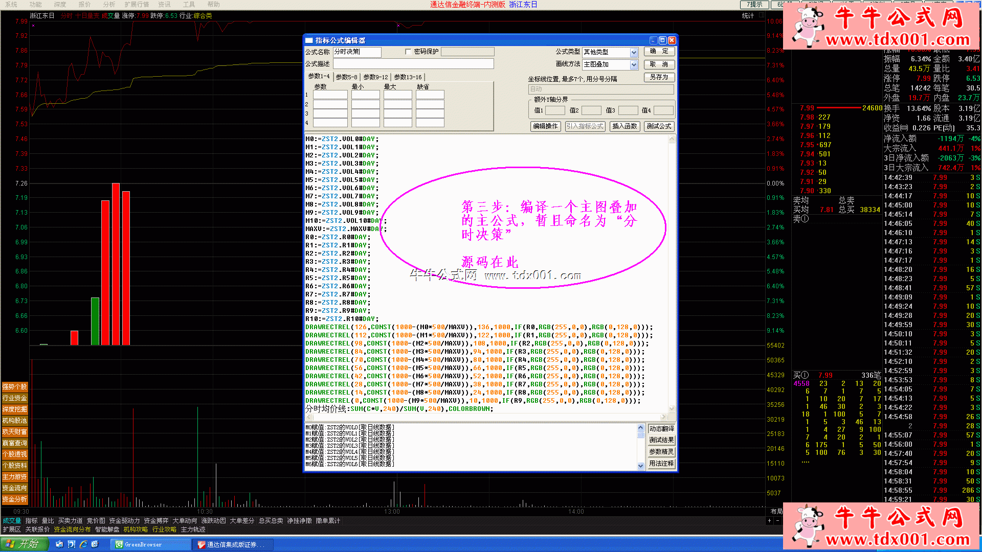This screenshot has width=982, height=552.
Task: Click the 用法注释 button
Action: 661,464
